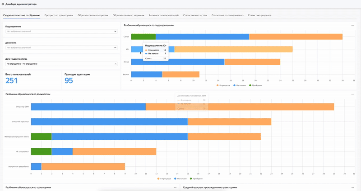Open the three-dot menu of the Разбиение по должностям chart
Screen dimensions: 361x191
coord(352,94)
